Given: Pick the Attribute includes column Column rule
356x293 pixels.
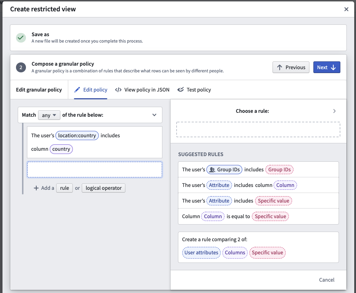Looking at the screenshot, I should tap(258, 185).
